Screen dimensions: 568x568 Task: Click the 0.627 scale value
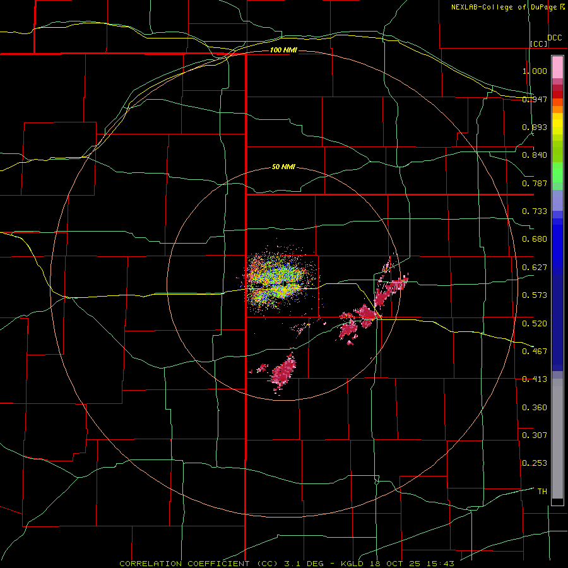coord(535,268)
